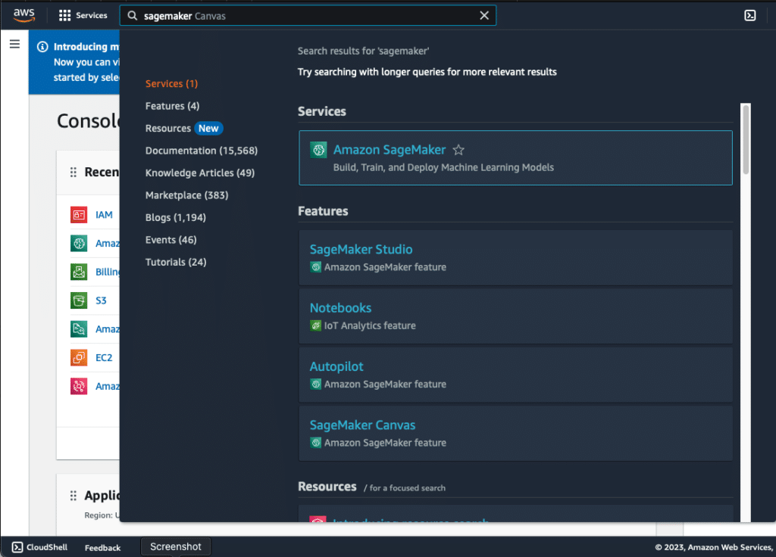Viewport: 776px width, 557px height.
Task: Click the IoT Analytics Notebooks feature icon
Action: tap(316, 325)
